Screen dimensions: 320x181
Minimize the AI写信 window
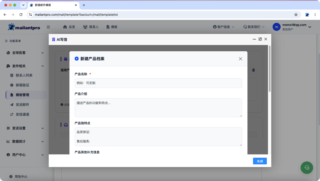(x=254, y=39)
